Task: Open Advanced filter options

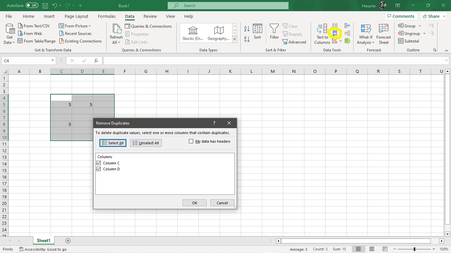Action: (294, 42)
